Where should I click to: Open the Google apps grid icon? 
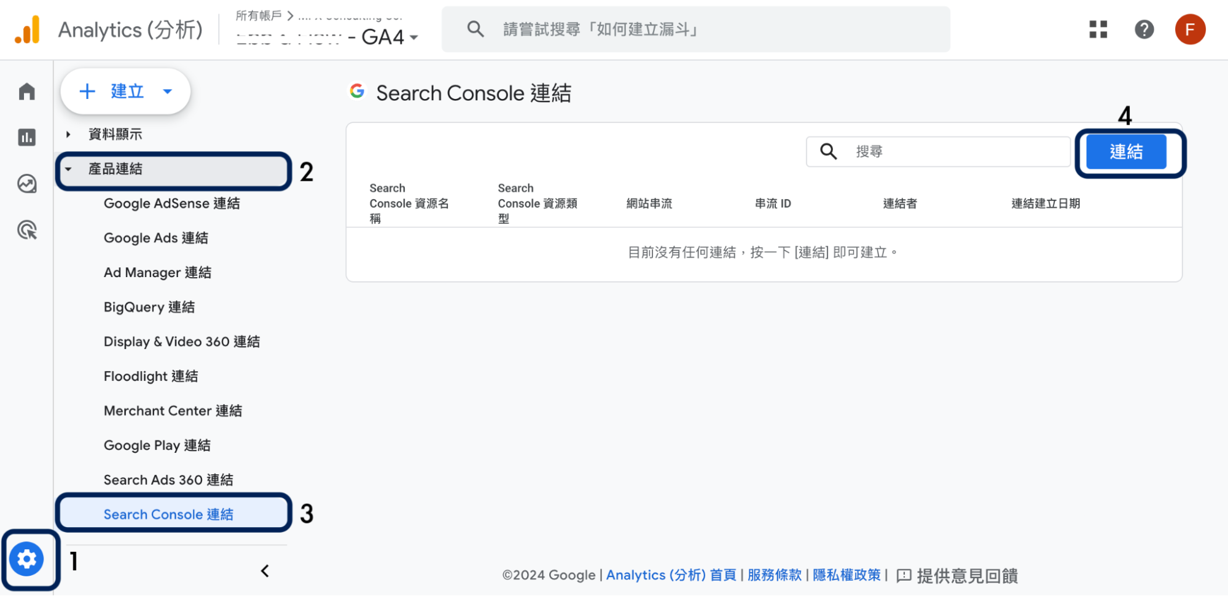[x=1098, y=29]
